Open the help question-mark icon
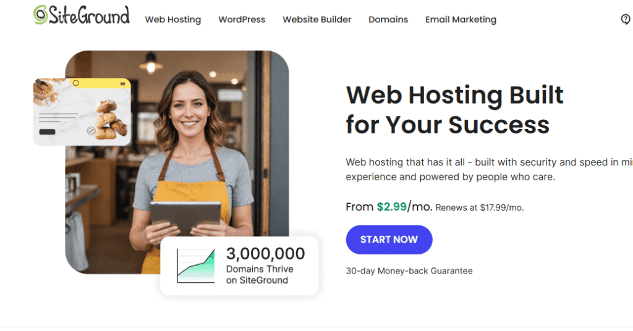This screenshot has height=331, width=633. pos(626,19)
